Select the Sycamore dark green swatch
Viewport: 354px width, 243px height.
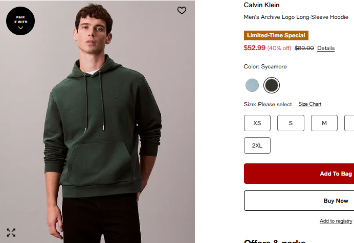pyautogui.click(x=272, y=85)
